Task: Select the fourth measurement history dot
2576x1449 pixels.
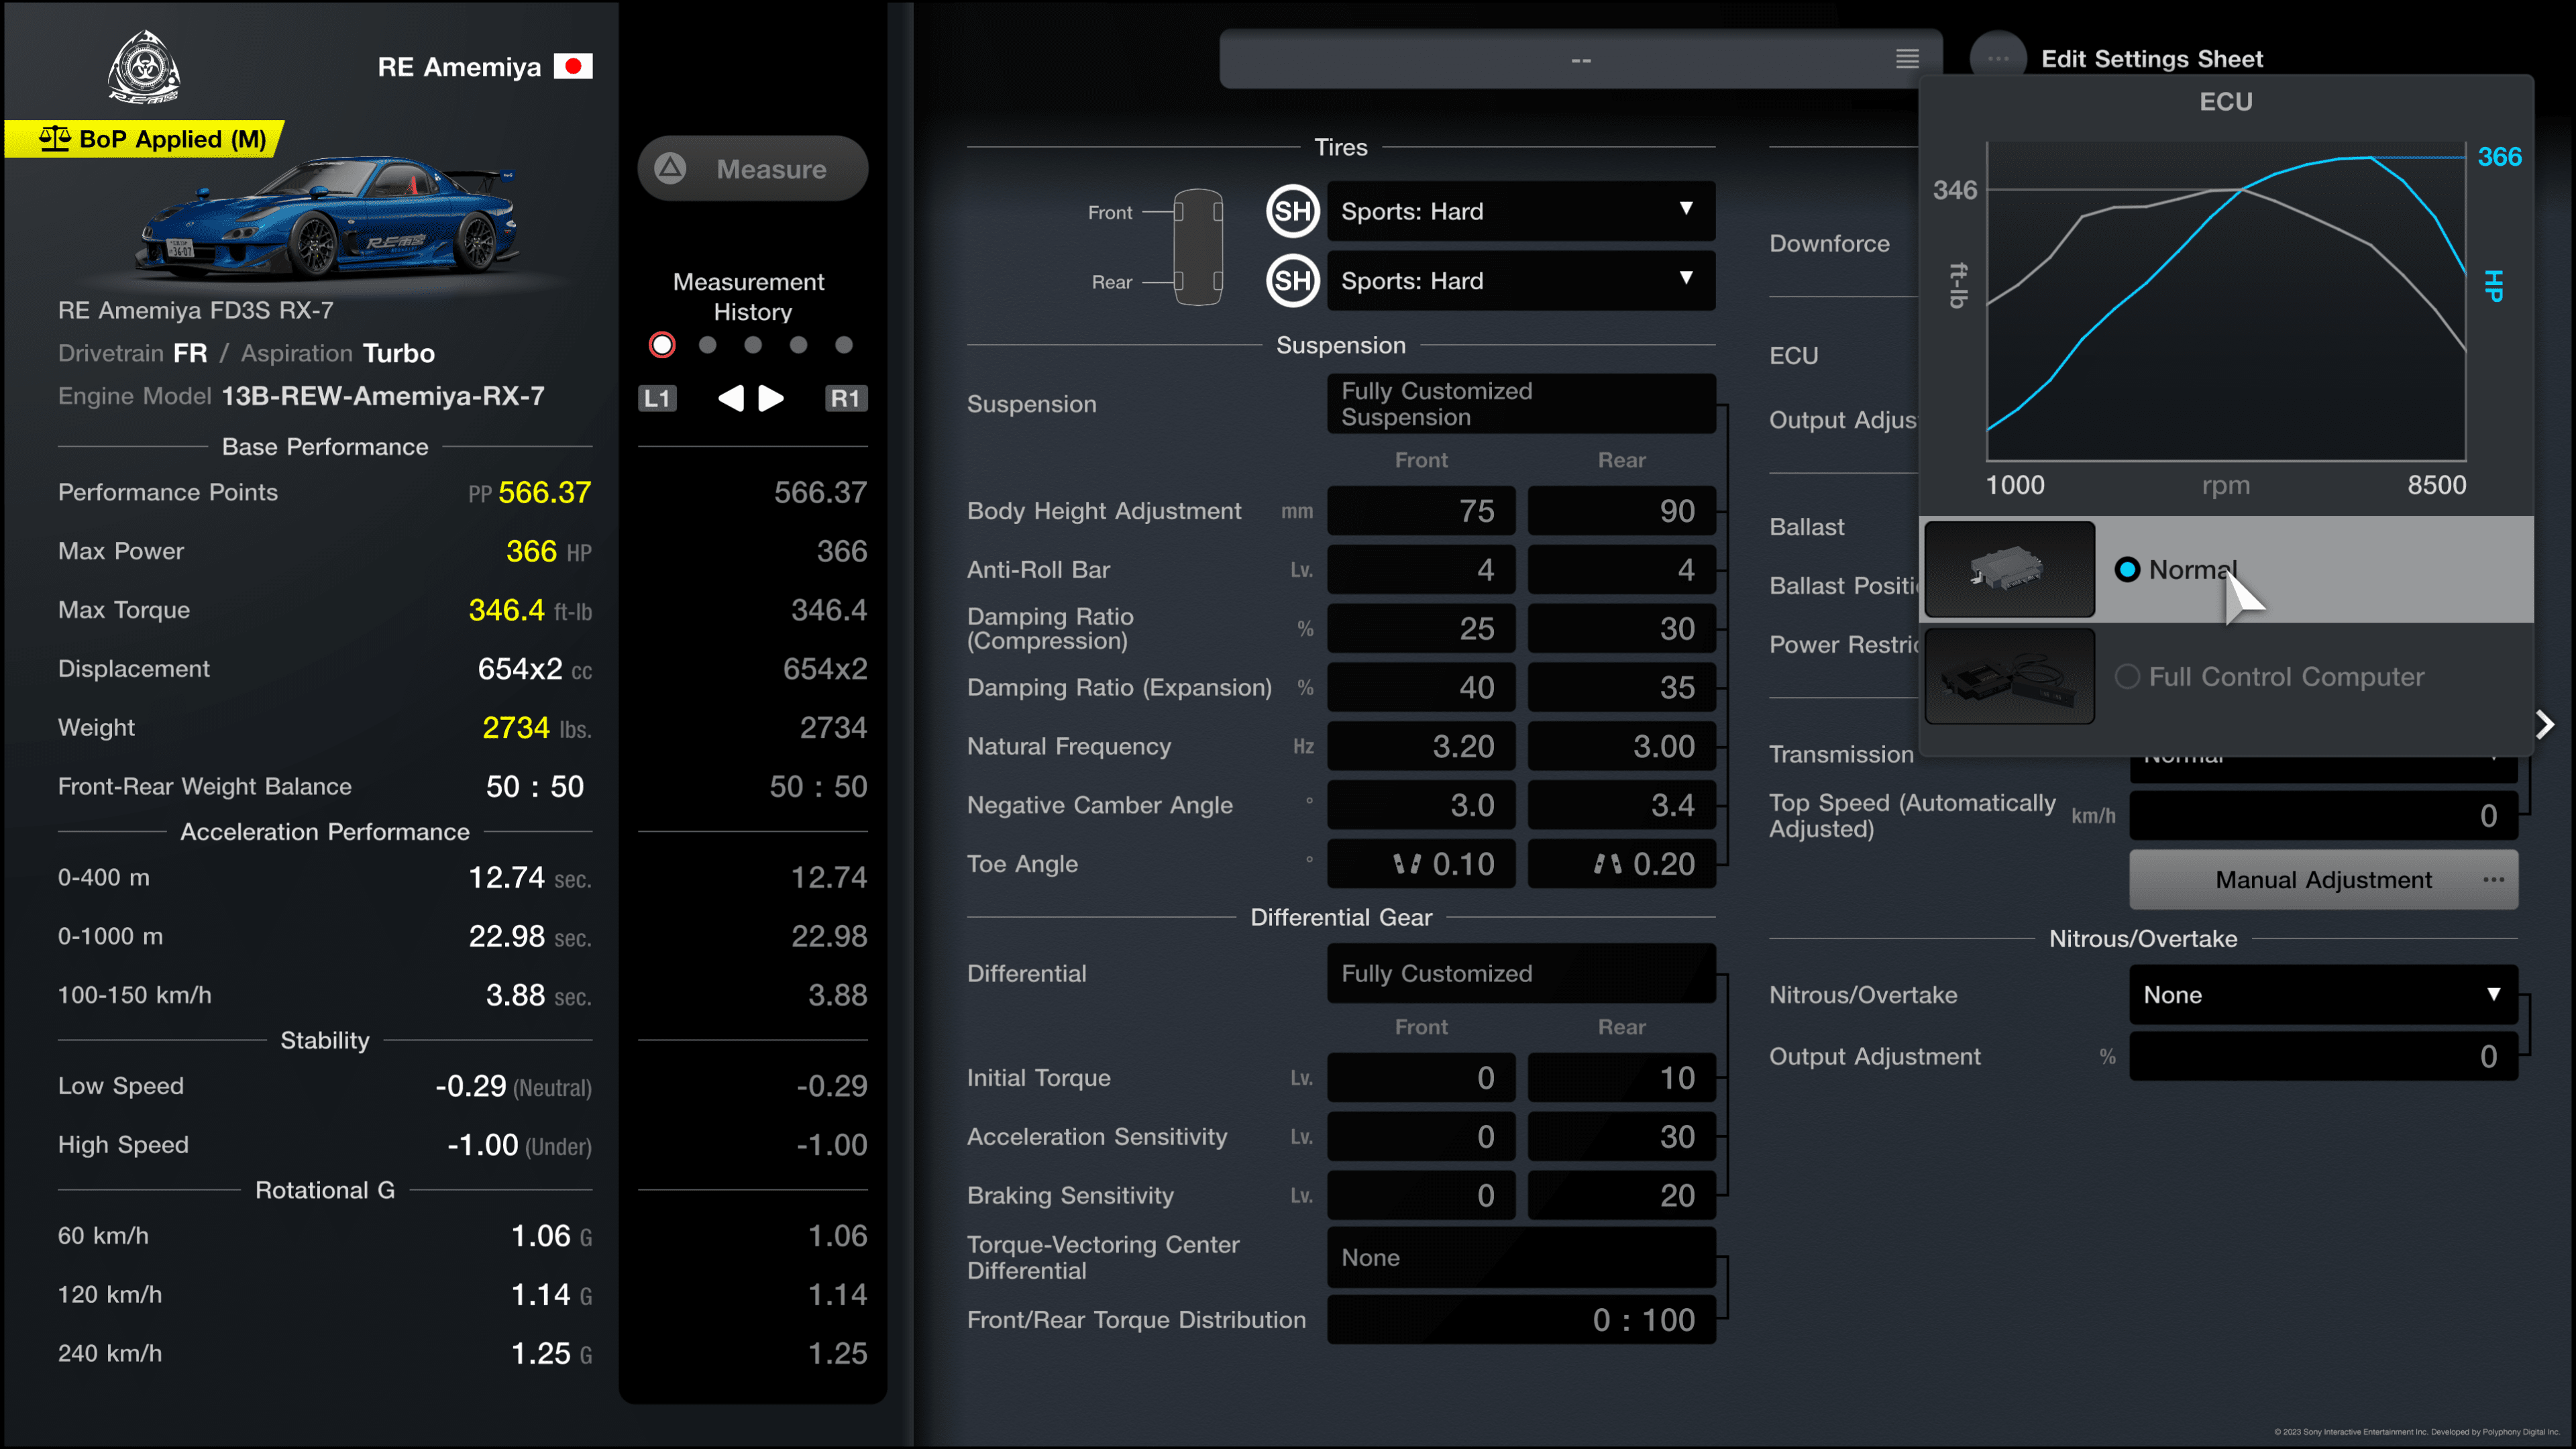Action: (798, 345)
